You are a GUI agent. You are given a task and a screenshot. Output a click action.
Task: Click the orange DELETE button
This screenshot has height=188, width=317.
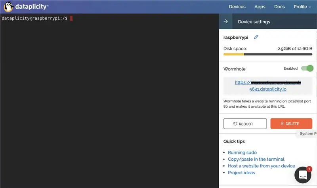point(291,123)
